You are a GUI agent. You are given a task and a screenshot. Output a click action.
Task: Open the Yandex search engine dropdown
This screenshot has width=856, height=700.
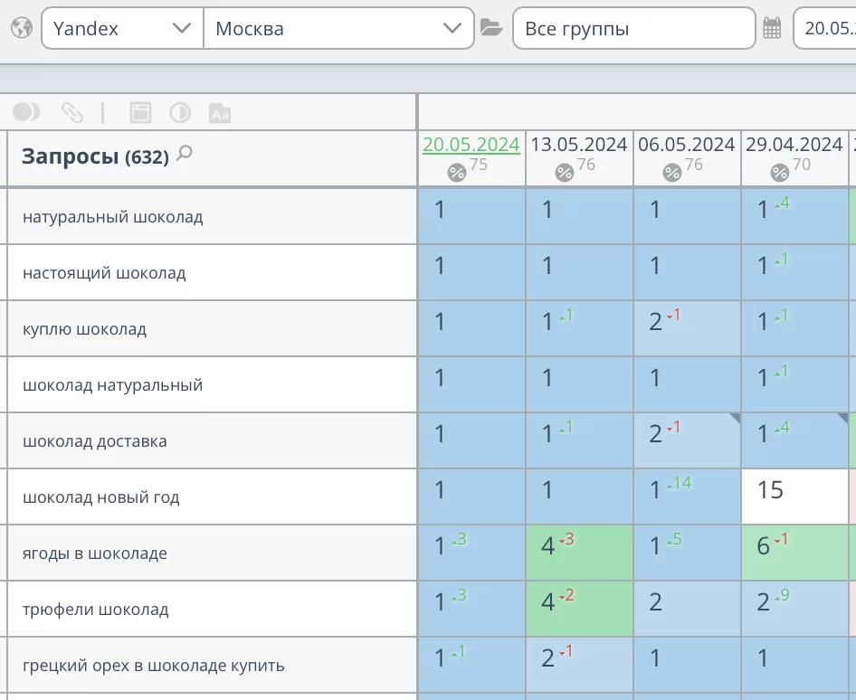pos(122,28)
